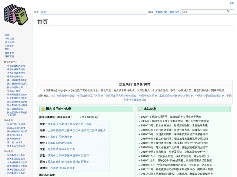
Task: Open 按城市查询公司 sidebar link
Action: point(15,87)
